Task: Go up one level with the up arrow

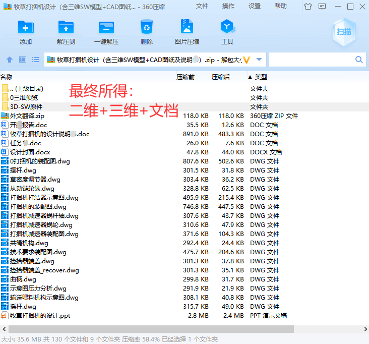Action: pos(10,60)
